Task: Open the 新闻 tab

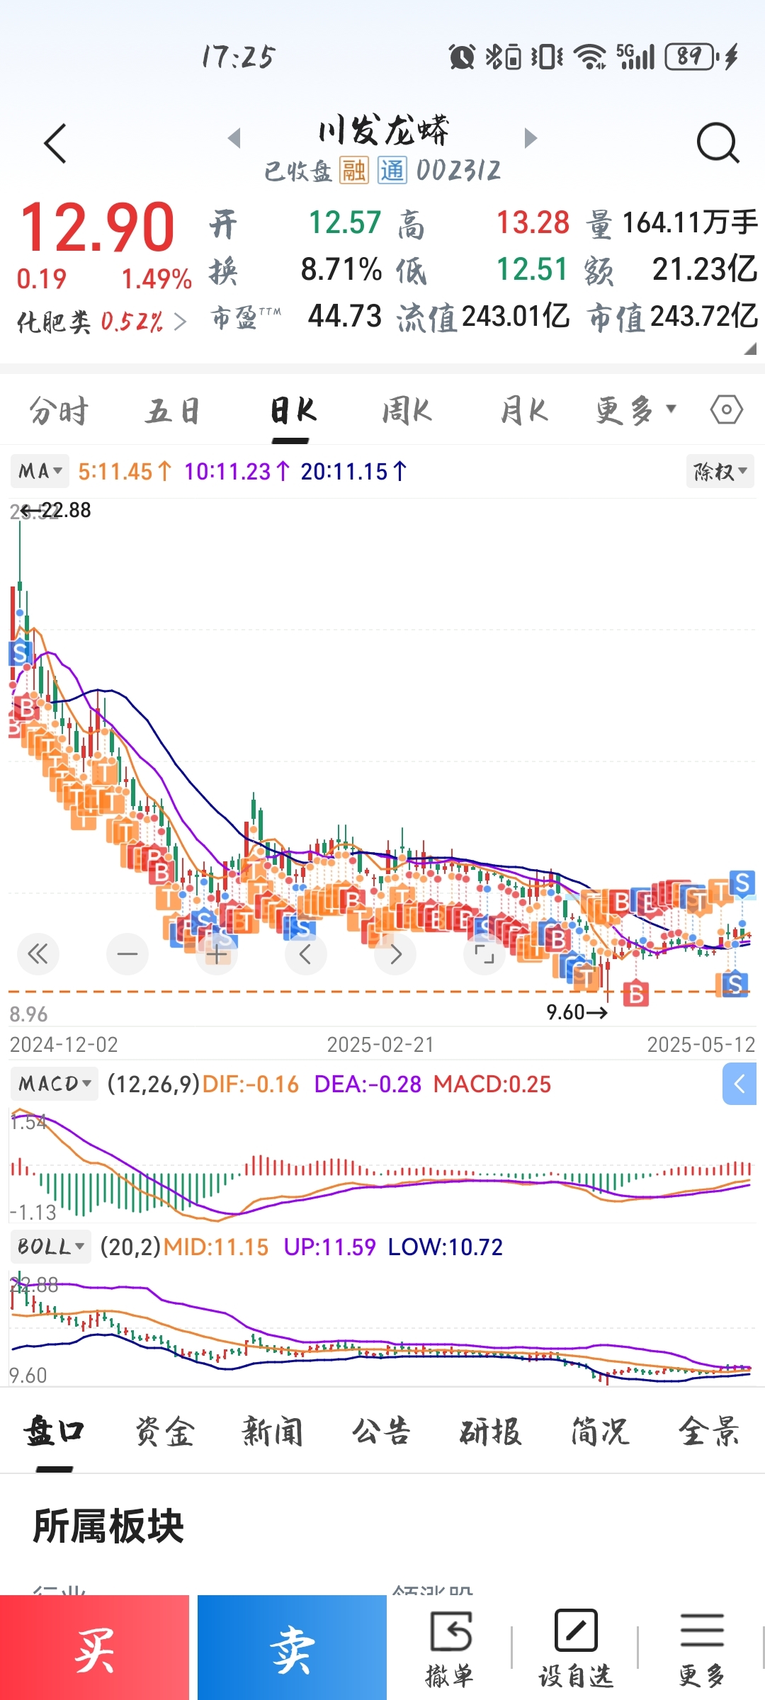Action: (273, 1432)
